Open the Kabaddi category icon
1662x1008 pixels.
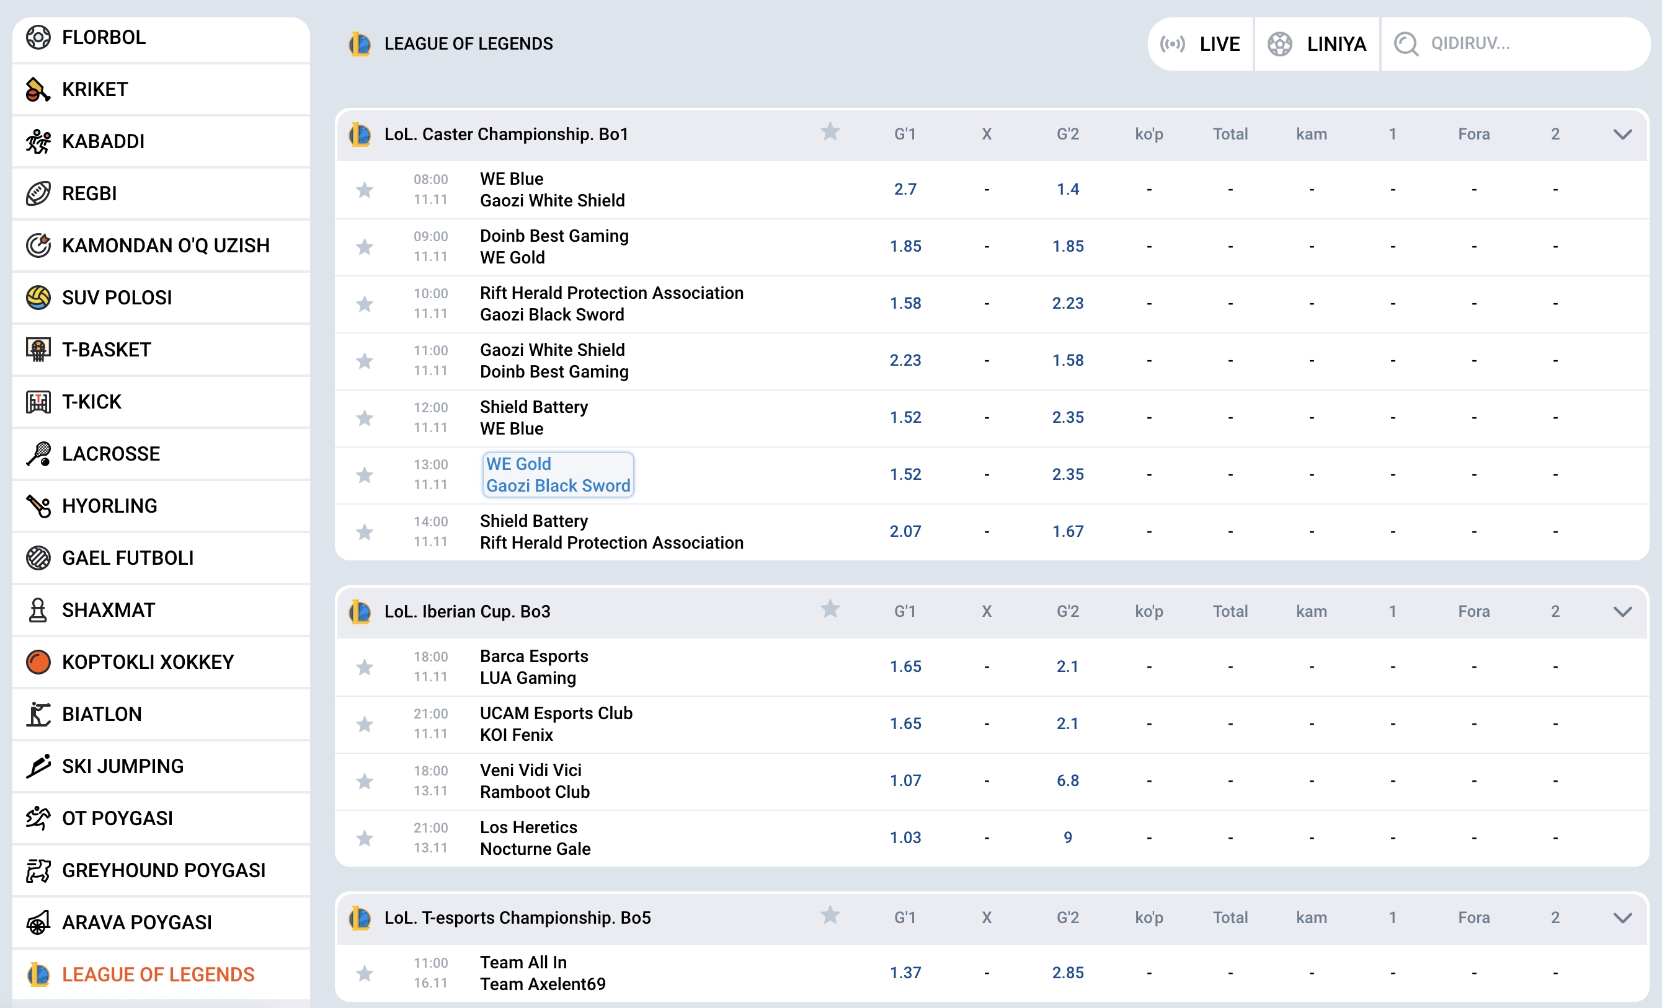coord(38,141)
